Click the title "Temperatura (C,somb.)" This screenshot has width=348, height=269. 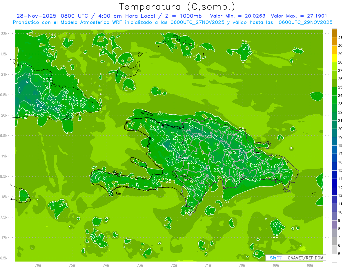point(177,7)
